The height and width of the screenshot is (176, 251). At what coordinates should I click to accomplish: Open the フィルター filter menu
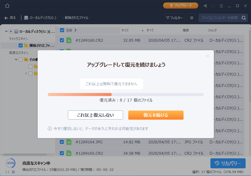[x=175, y=18]
